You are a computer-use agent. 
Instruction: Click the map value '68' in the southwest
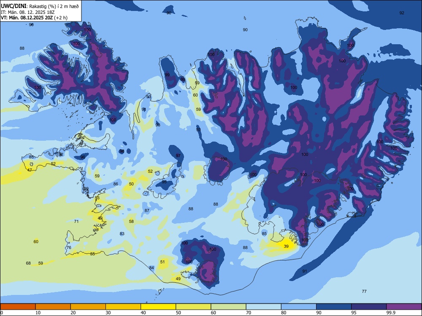[28, 263]
